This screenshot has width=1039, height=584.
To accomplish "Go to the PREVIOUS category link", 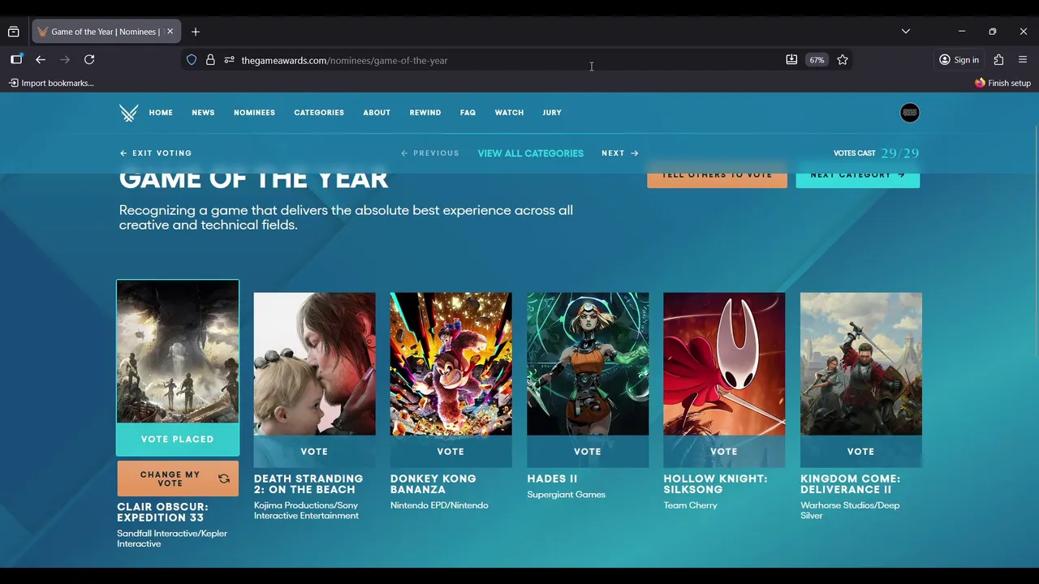I will click(430, 153).
